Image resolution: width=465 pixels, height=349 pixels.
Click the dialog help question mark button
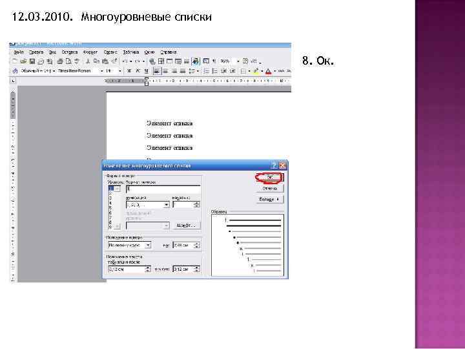point(274,165)
